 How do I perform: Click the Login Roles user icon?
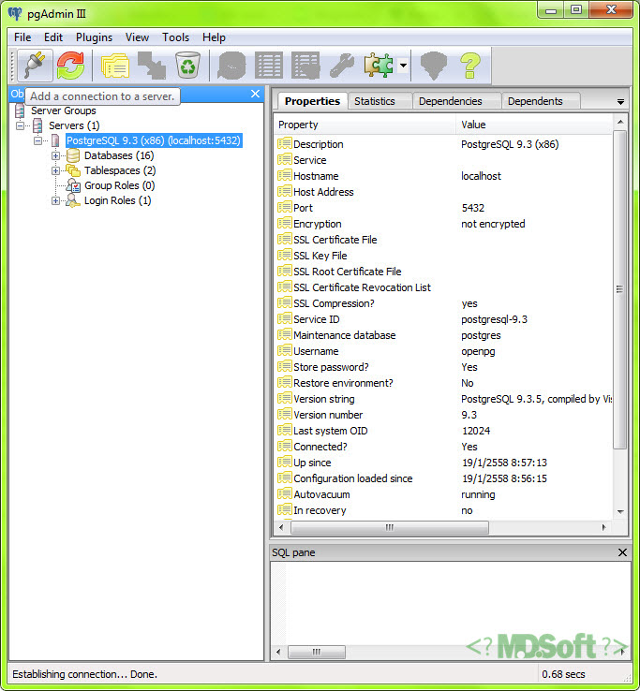(73, 200)
